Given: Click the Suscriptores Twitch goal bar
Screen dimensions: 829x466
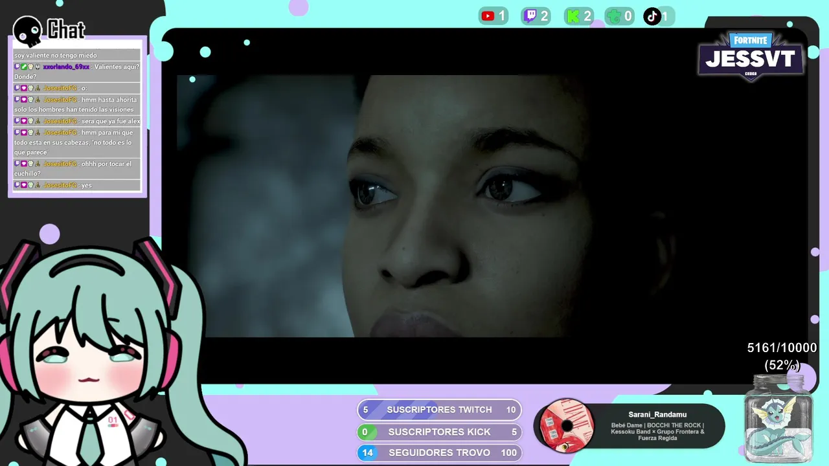Looking at the screenshot, I should click(x=439, y=410).
